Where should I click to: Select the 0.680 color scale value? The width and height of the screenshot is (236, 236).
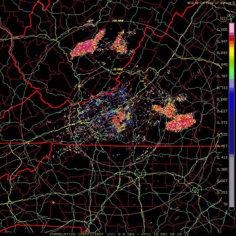pos(222,99)
